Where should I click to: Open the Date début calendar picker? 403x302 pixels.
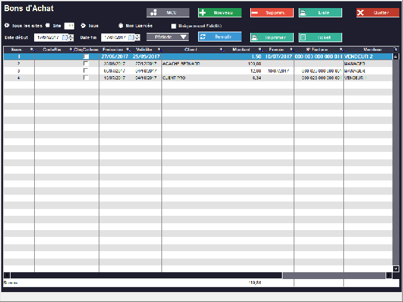(64, 37)
